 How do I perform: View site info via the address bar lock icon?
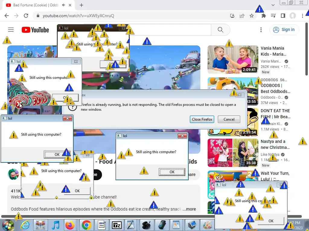(x=38, y=16)
